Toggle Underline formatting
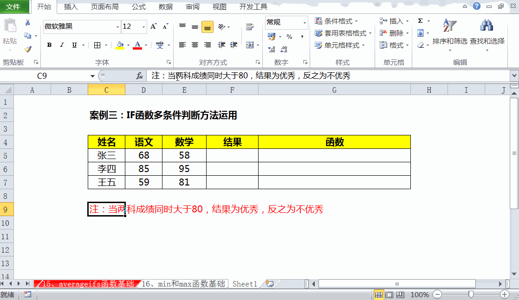This screenshot has height=300, width=519. (x=74, y=45)
